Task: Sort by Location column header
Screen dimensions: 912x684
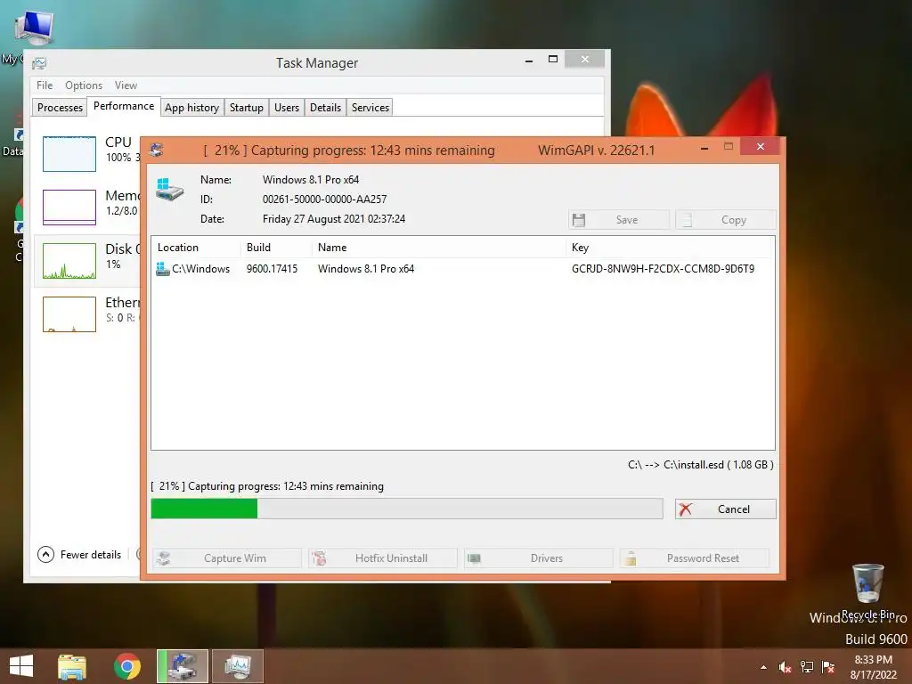Action: (196, 248)
